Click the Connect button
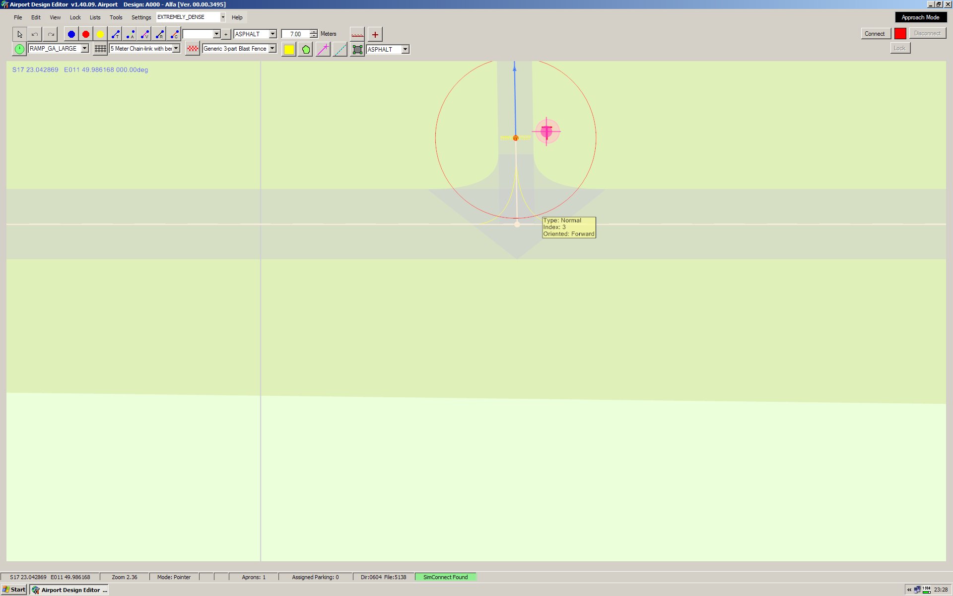This screenshot has width=953, height=596. [x=875, y=34]
